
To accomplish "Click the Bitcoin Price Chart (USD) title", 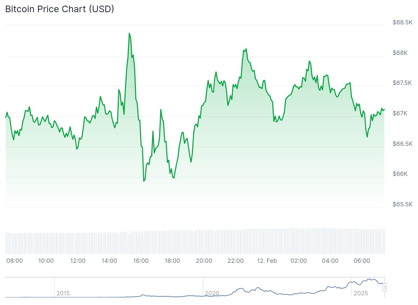I will (x=59, y=9).
